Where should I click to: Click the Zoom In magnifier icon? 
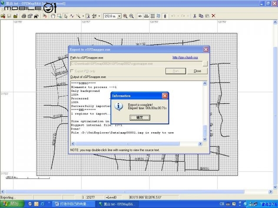click(125, 16)
